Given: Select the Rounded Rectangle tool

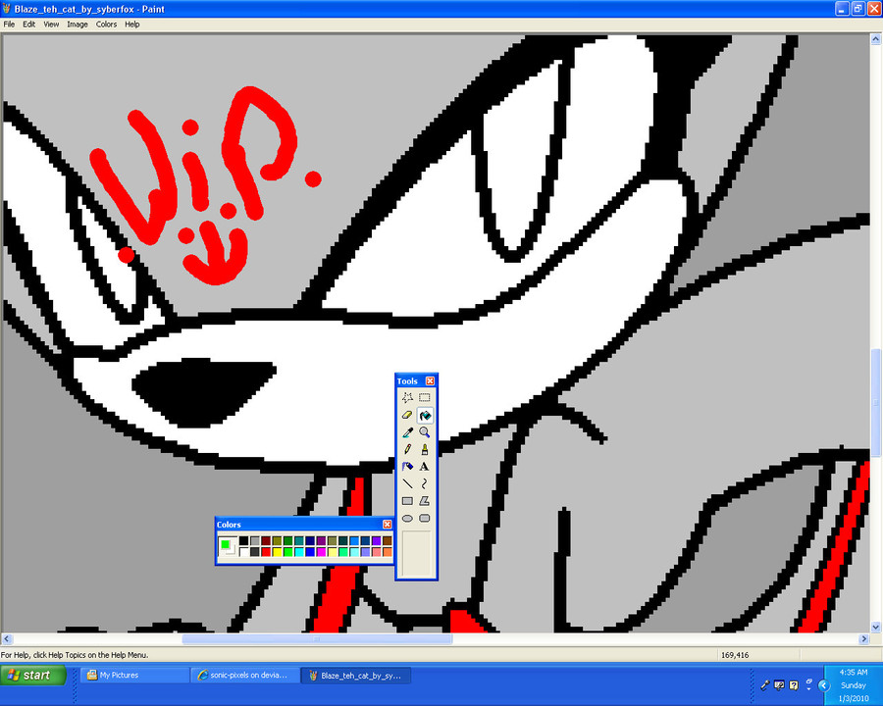Looking at the screenshot, I should [x=425, y=518].
